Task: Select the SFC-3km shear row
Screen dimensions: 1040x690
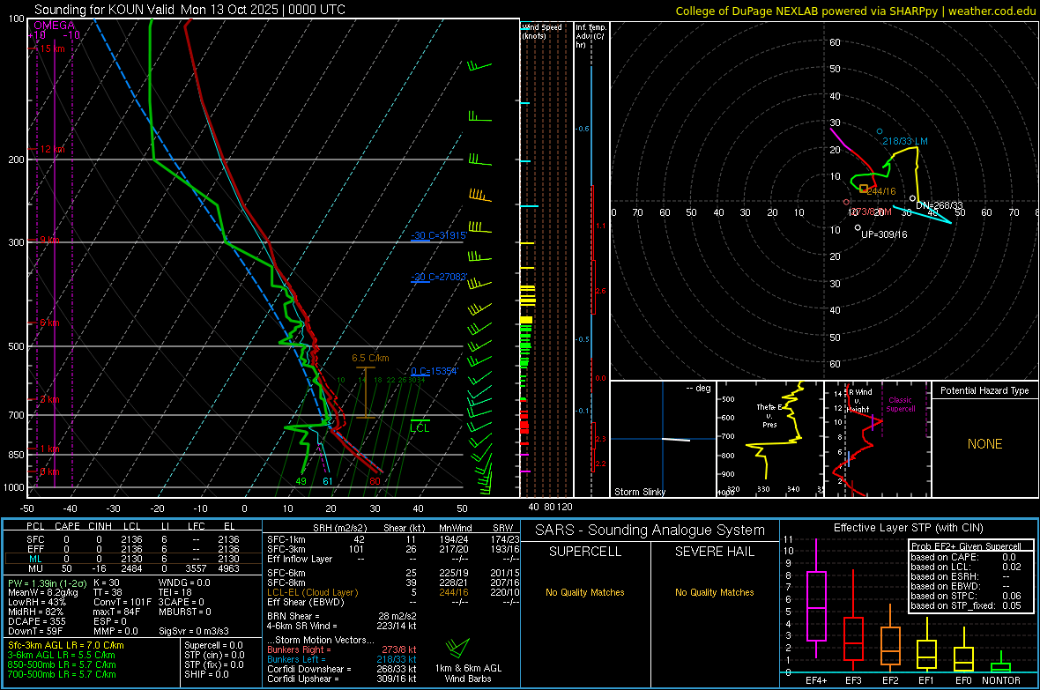Action: [x=393, y=549]
